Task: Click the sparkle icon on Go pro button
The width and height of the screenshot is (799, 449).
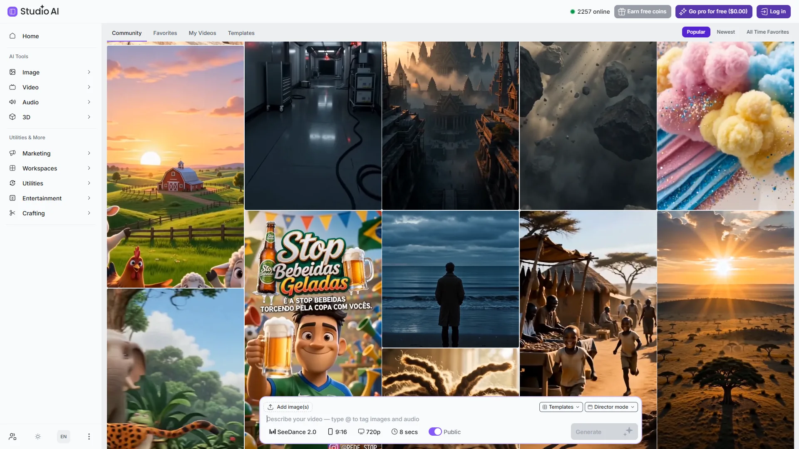Action: 683,12
